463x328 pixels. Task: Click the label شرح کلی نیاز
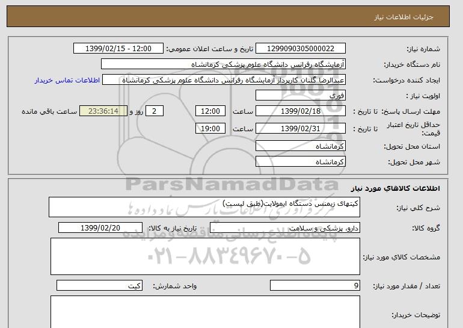click(418, 208)
